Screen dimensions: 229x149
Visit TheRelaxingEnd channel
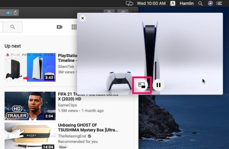72,136
